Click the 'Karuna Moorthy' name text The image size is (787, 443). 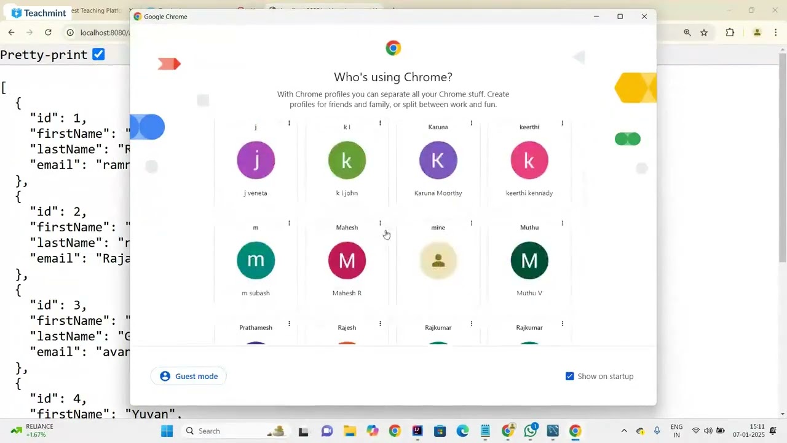[438, 193]
